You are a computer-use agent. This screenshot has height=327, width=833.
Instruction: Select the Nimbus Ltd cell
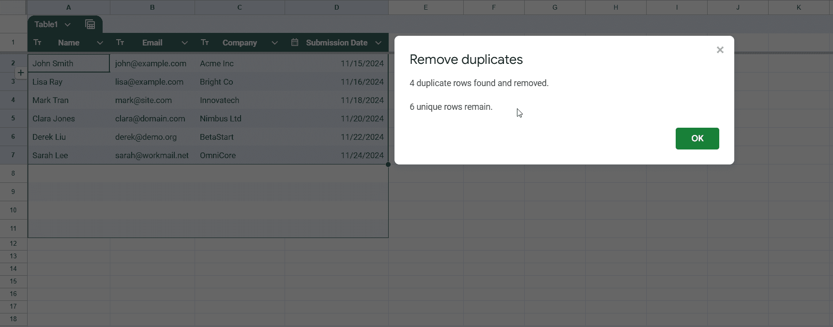pyautogui.click(x=240, y=119)
